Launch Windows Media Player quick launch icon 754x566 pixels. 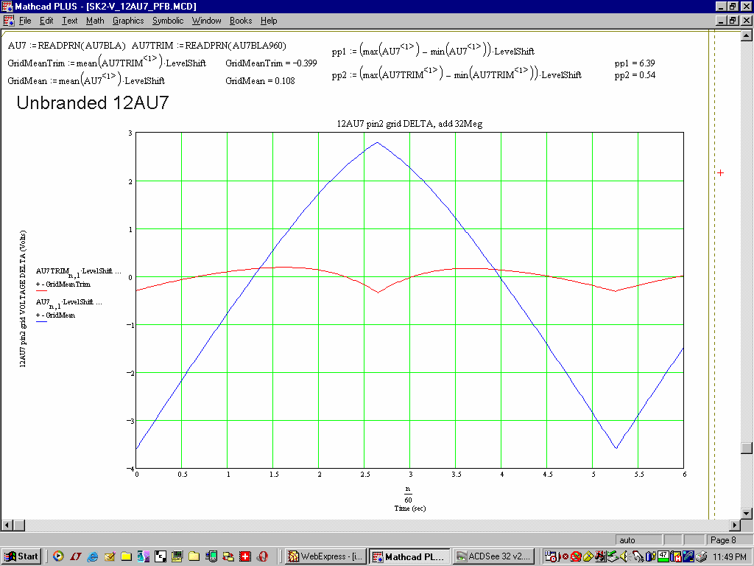tap(58, 556)
